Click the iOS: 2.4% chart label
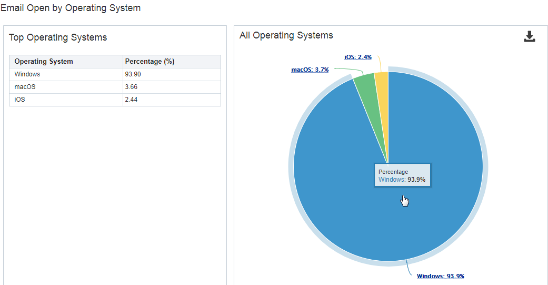Image resolution: width=548 pixels, height=285 pixels. point(358,57)
